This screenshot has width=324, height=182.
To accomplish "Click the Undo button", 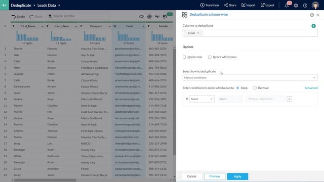I will coord(18,16).
